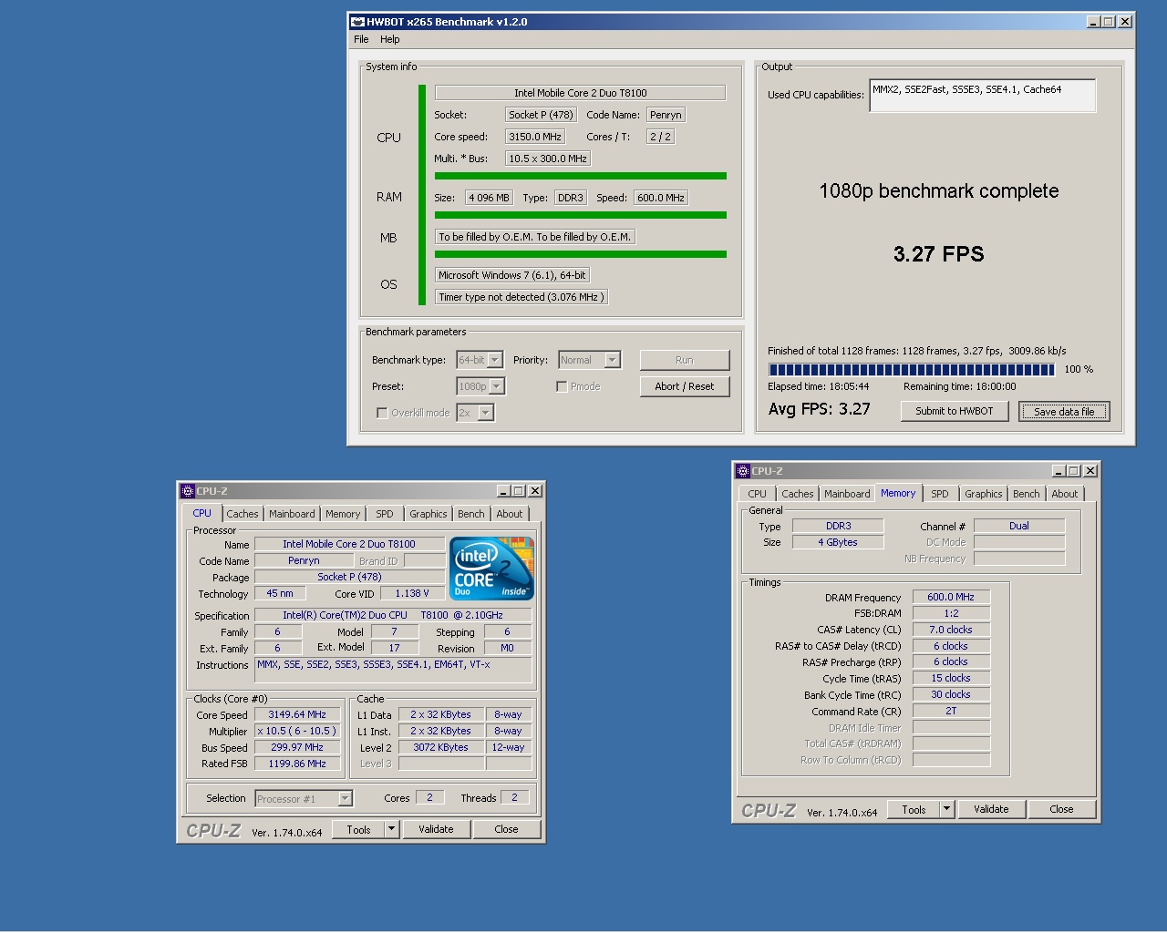
Task: Click the Microsoft Windows 7 OS field
Action: (512, 275)
